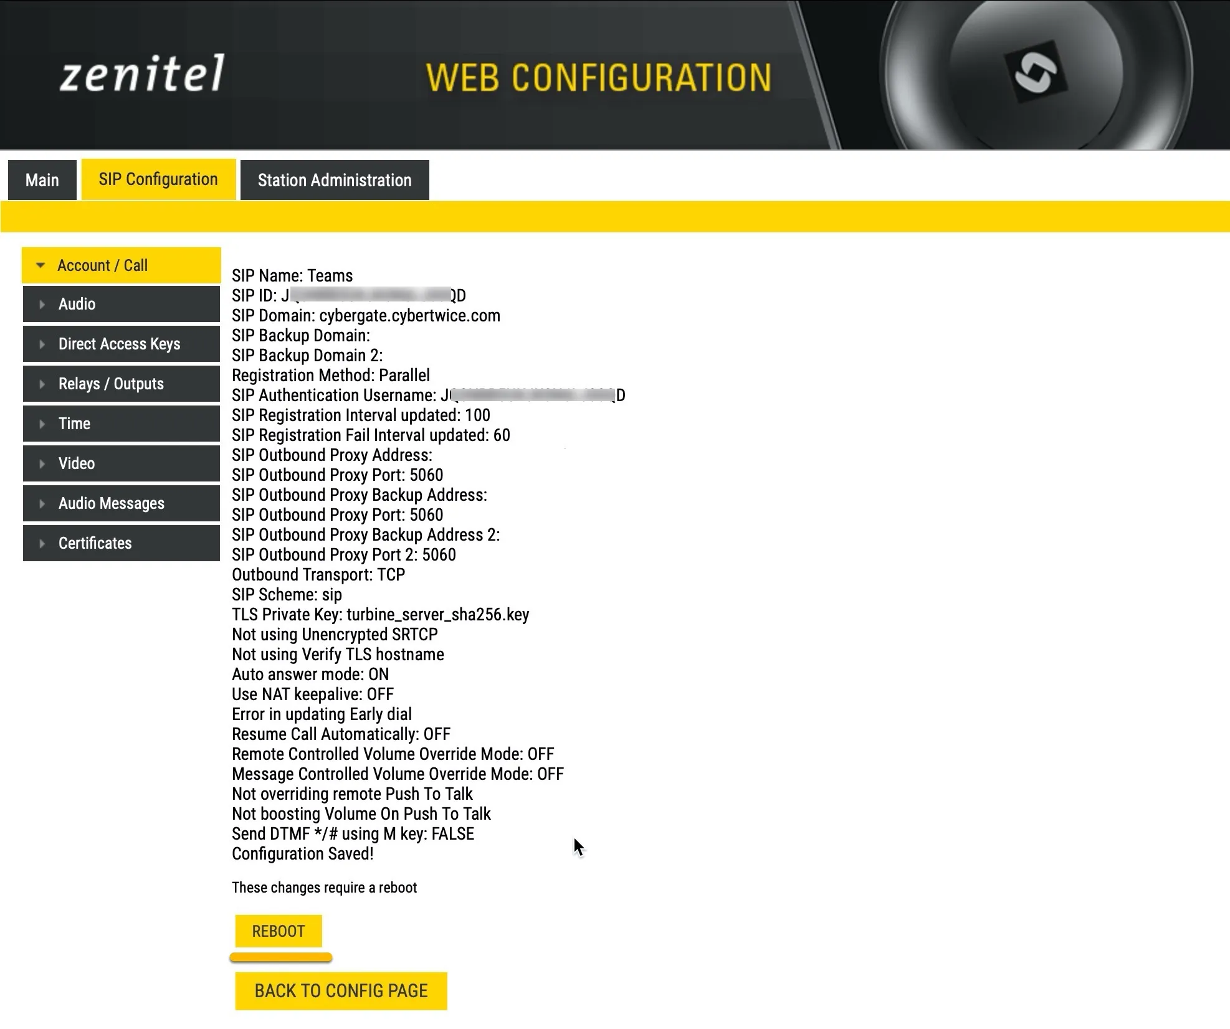Expand the Video menu arrow
Image resolution: width=1230 pixels, height=1029 pixels.
[x=42, y=464]
